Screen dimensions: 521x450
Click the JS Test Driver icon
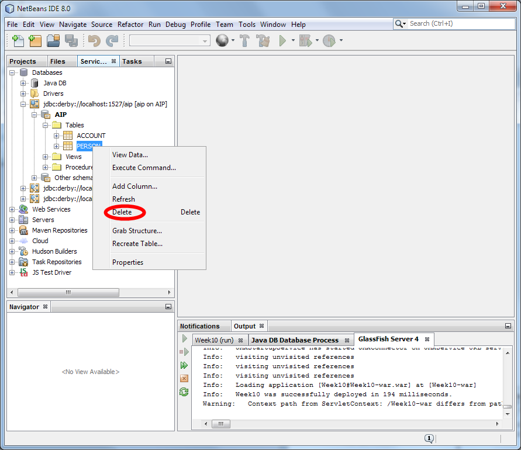[x=23, y=272]
